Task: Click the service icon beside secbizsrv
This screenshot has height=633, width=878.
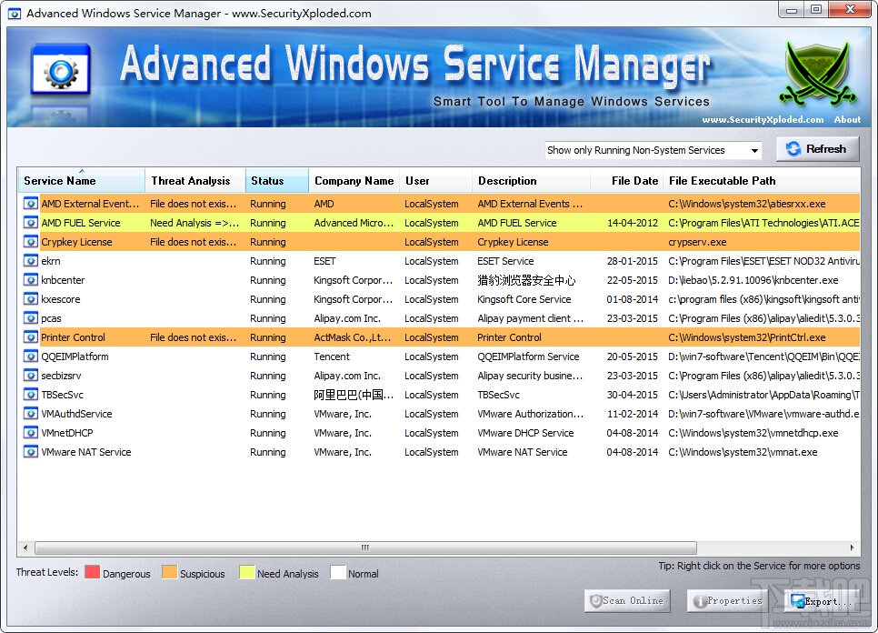Action: tap(31, 375)
